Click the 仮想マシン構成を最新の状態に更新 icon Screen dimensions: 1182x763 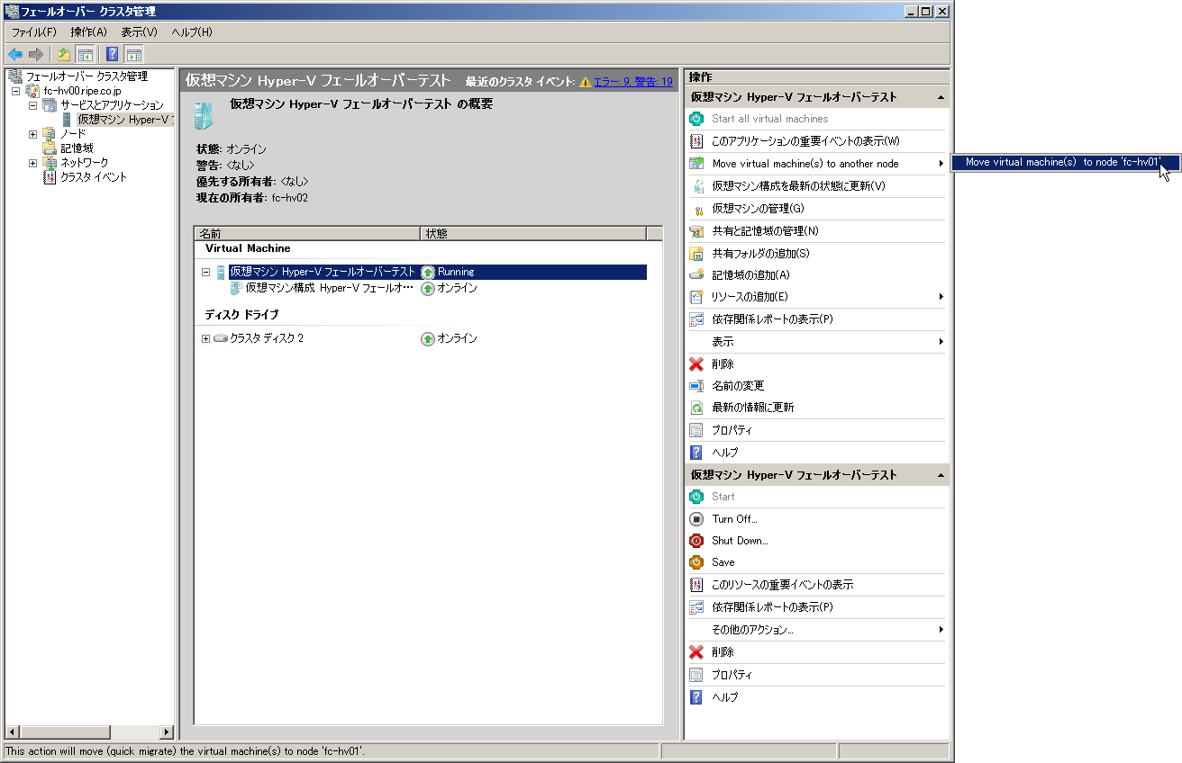point(696,186)
